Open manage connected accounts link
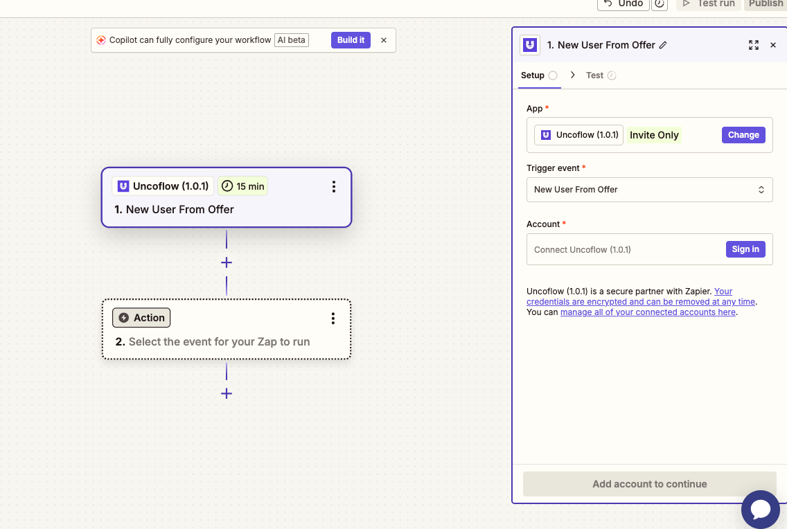The width and height of the screenshot is (787, 529). (648, 312)
